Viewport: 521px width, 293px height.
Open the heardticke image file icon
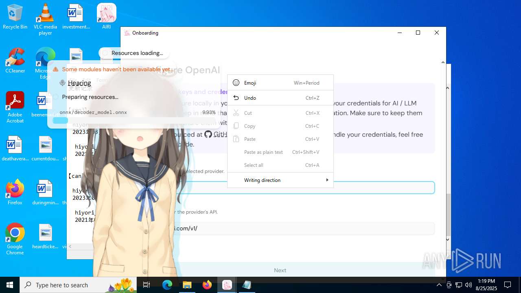coord(45,237)
